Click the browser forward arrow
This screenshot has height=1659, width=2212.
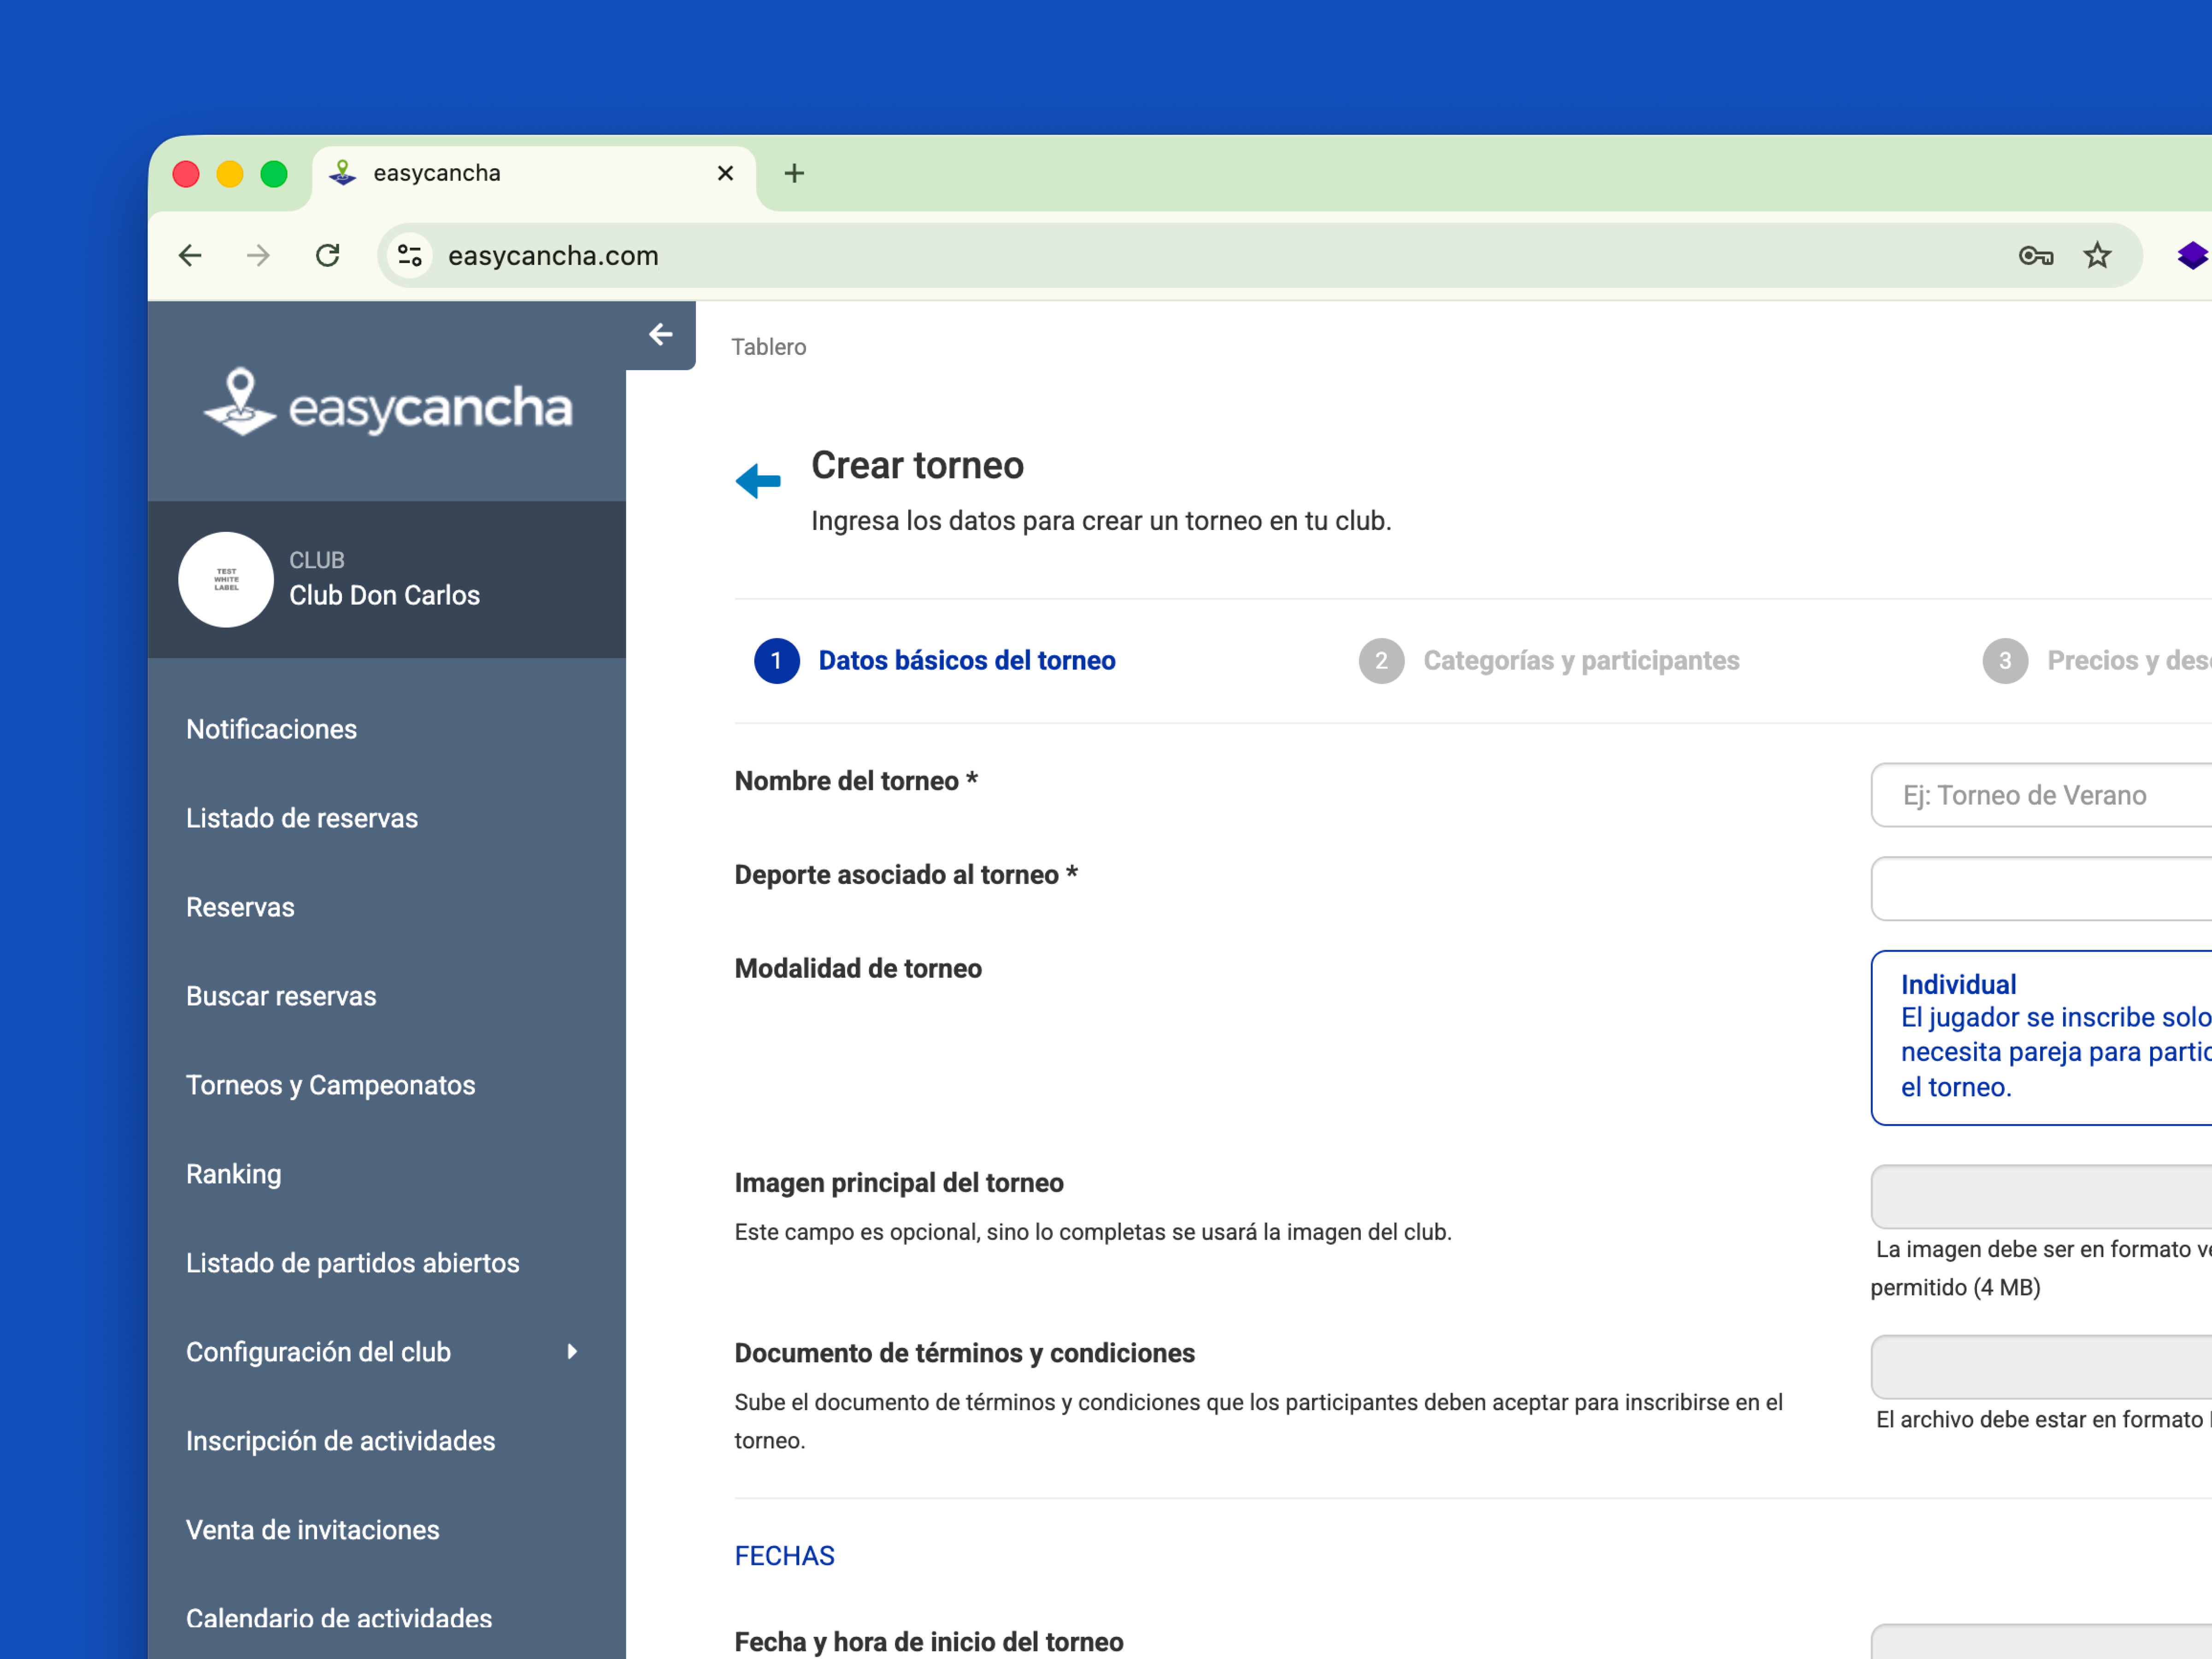pos(258,256)
